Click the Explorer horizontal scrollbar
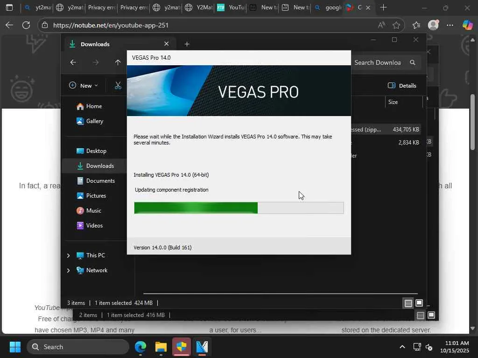The width and height of the screenshot is (478, 358). pyautogui.click(x=280, y=294)
